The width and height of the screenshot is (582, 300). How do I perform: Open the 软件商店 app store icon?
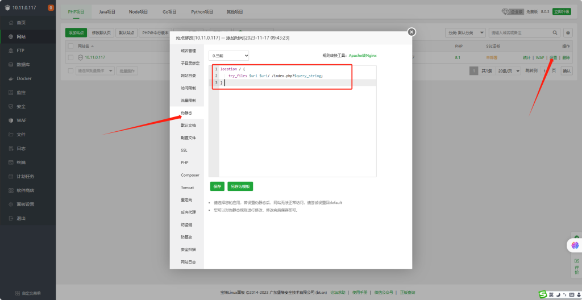[x=11, y=190]
